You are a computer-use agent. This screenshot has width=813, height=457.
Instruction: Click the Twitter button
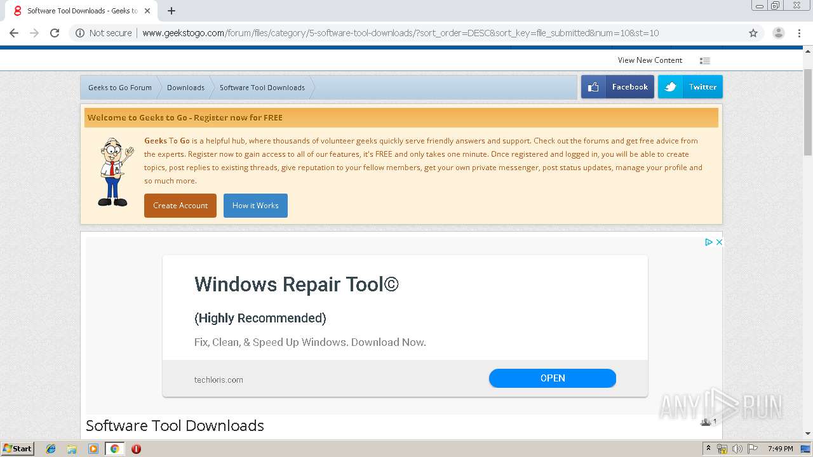click(690, 87)
